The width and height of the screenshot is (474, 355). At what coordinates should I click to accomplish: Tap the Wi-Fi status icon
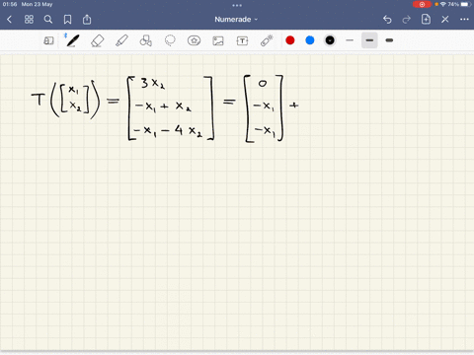[x=443, y=4]
